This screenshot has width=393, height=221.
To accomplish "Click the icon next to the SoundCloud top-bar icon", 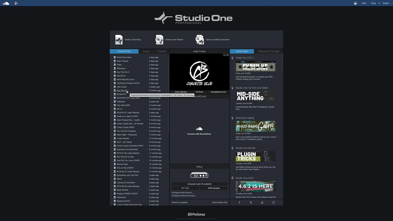I will (x=16, y=3).
